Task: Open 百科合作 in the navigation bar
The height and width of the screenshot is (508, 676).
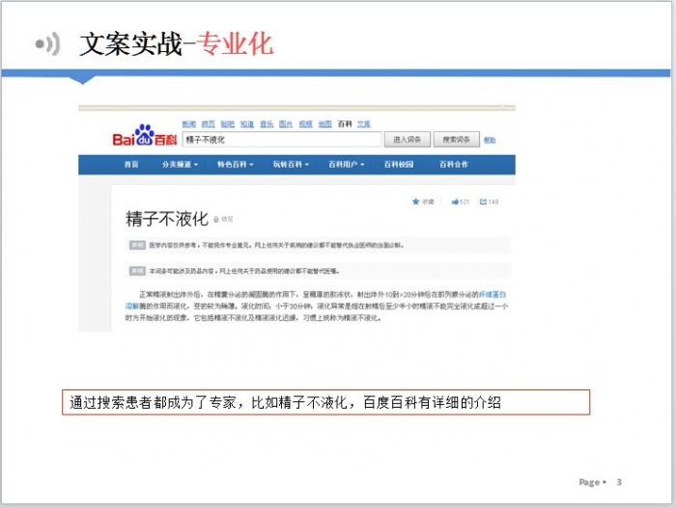Action: coord(454,165)
